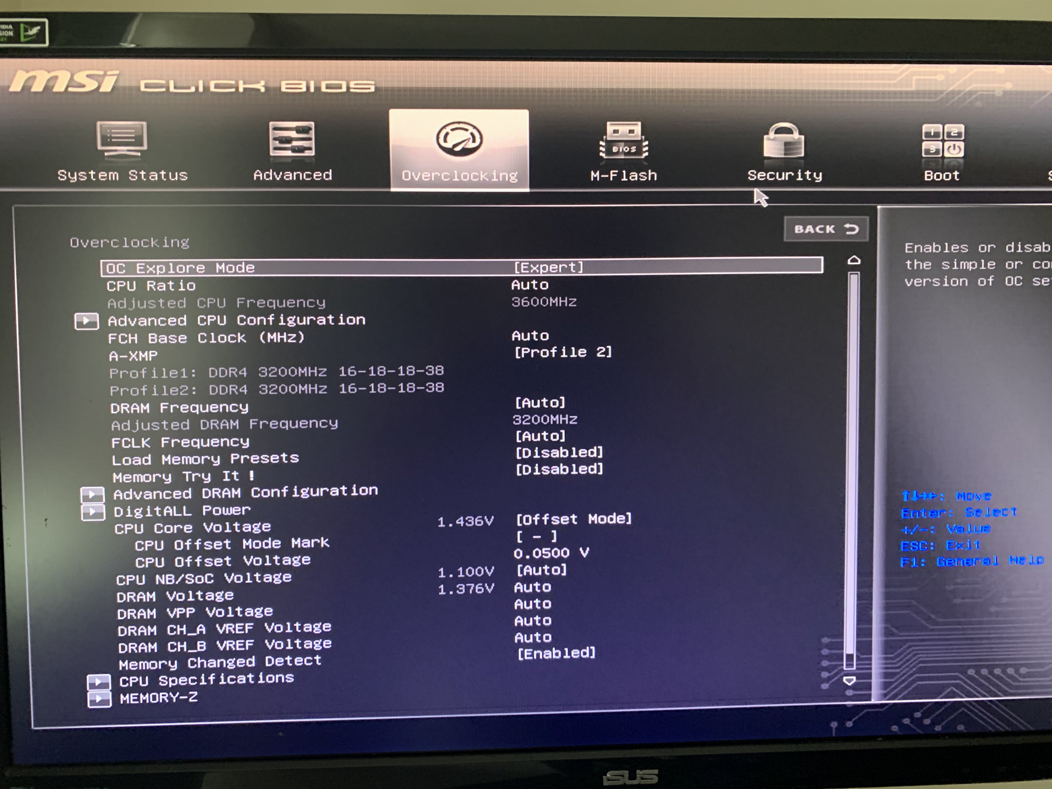Click the Advanced sliders icon
Viewport: 1052px width, 789px height.
pyautogui.click(x=291, y=139)
